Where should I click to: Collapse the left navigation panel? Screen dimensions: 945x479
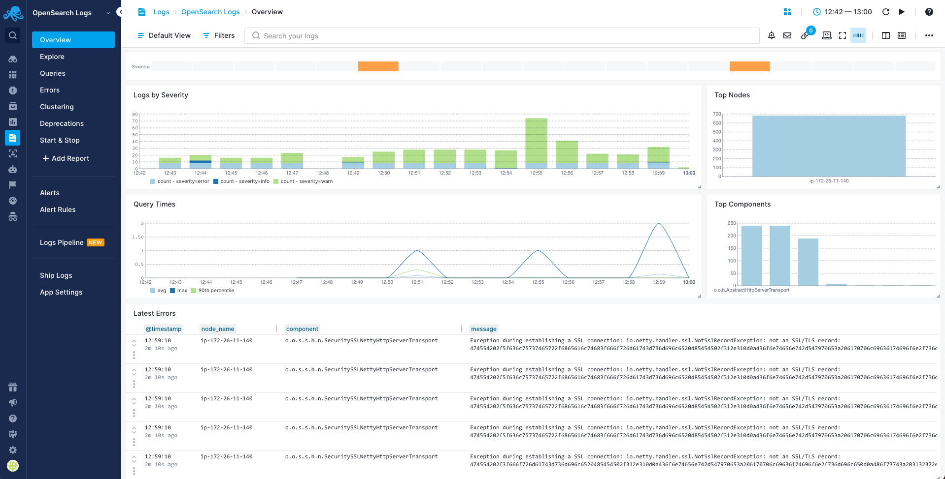coord(121,12)
